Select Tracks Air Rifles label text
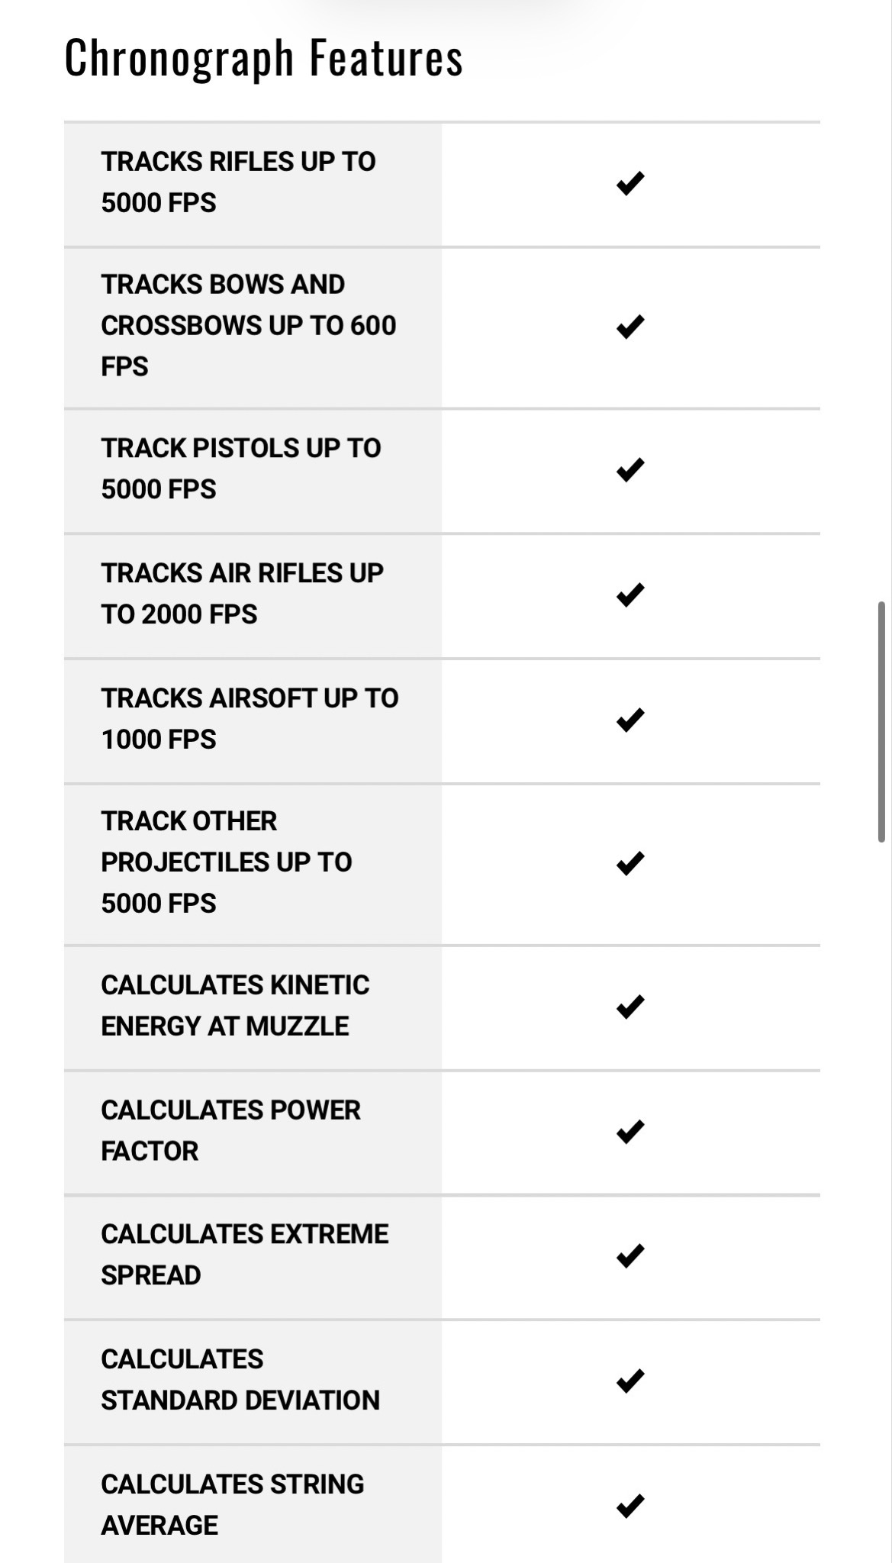 [242, 594]
